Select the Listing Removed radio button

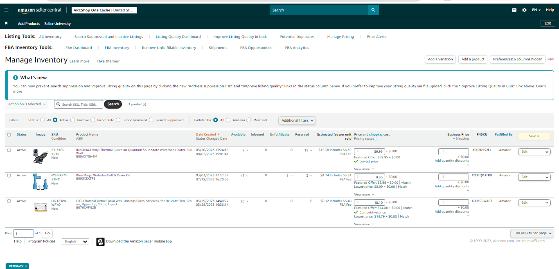pos(118,120)
